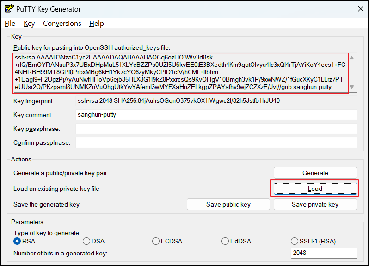The width and height of the screenshot is (369, 266).
Task: Click Save public key button
Action: [228, 204]
